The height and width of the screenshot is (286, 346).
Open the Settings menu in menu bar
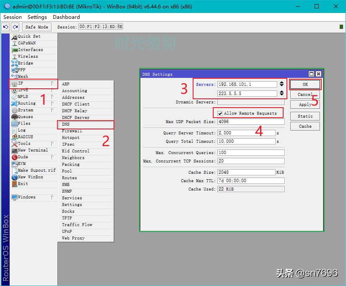[x=37, y=17]
